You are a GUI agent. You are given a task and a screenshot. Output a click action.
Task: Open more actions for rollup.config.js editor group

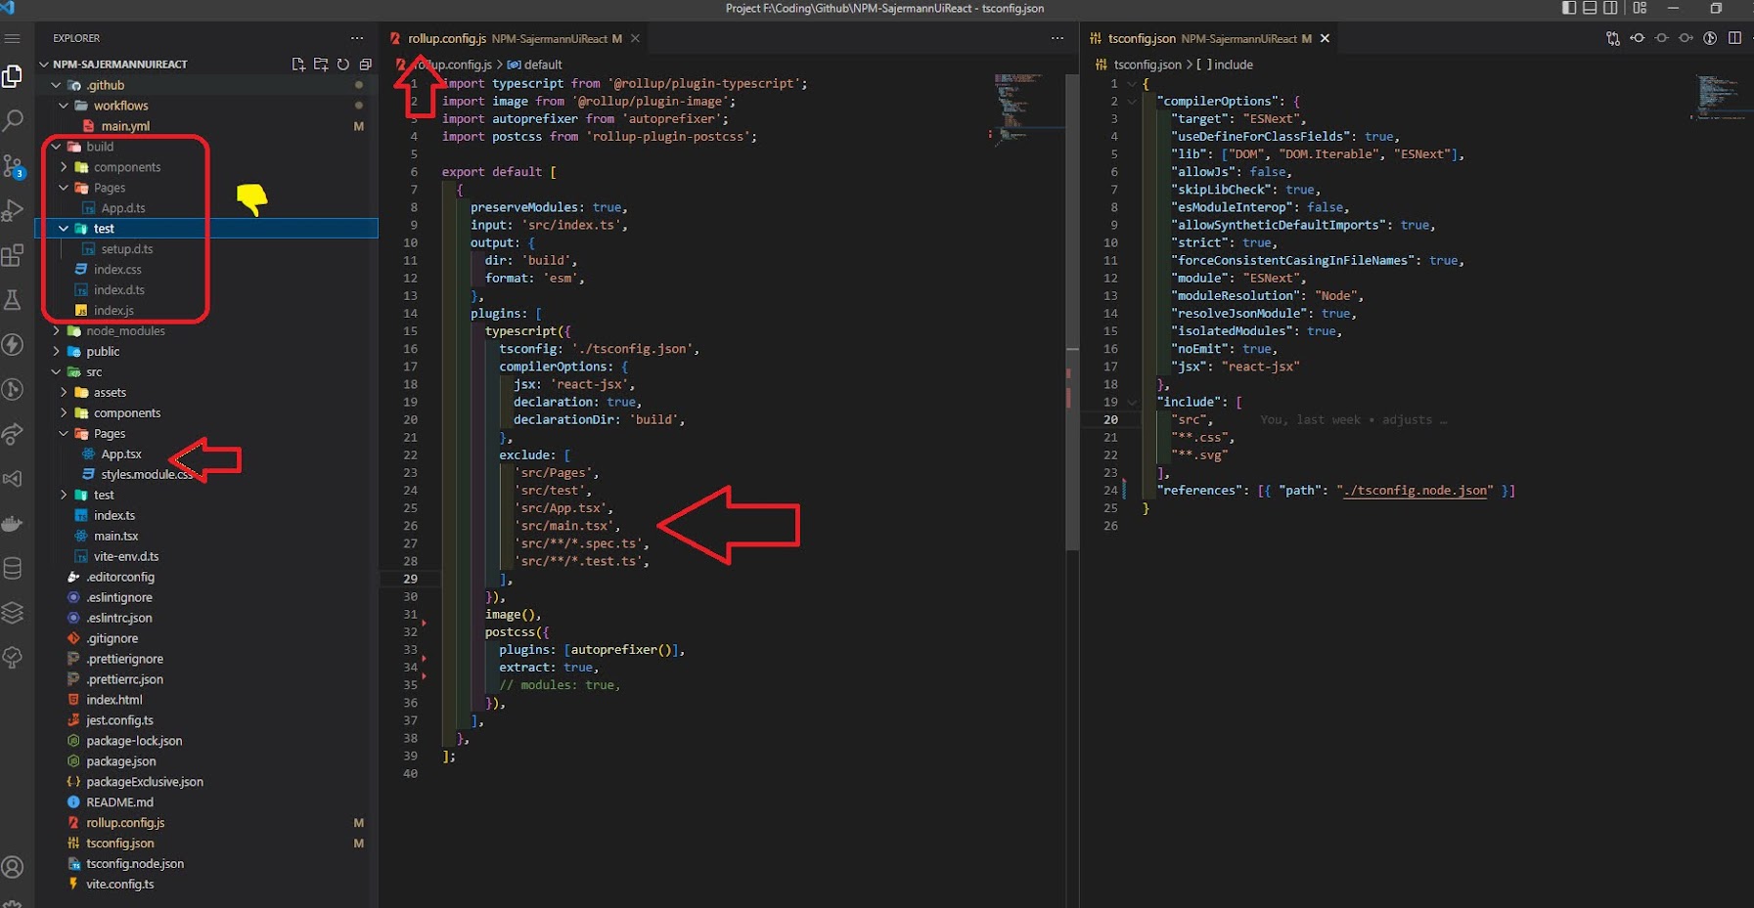point(1057,38)
